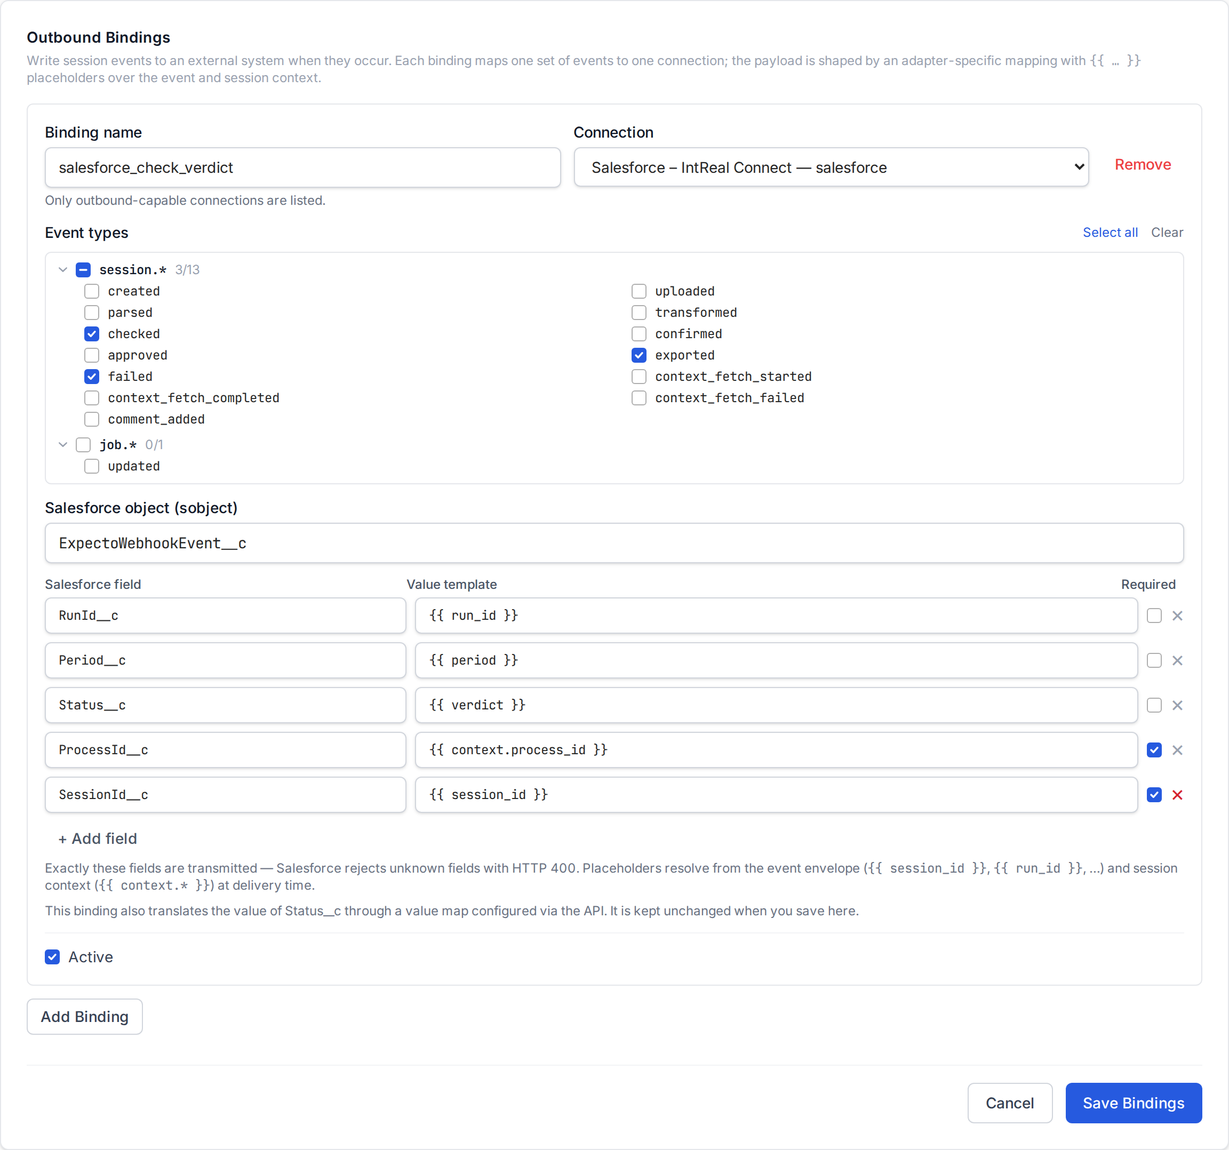Viewport: 1229px width, 1150px height.
Task: Enable the confirmed event checkbox
Action: (x=639, y=334)
